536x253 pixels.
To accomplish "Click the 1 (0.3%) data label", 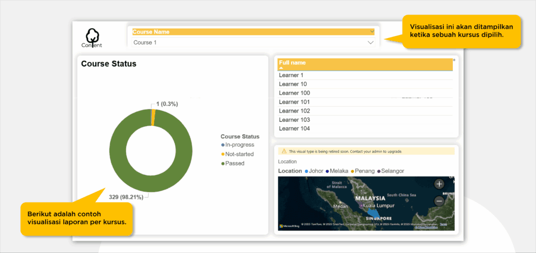I will pyautogui.click(x=167, y=104).
